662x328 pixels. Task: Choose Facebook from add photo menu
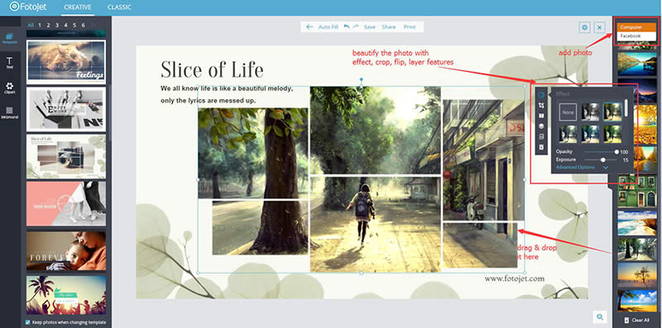(x=636, y=36)
